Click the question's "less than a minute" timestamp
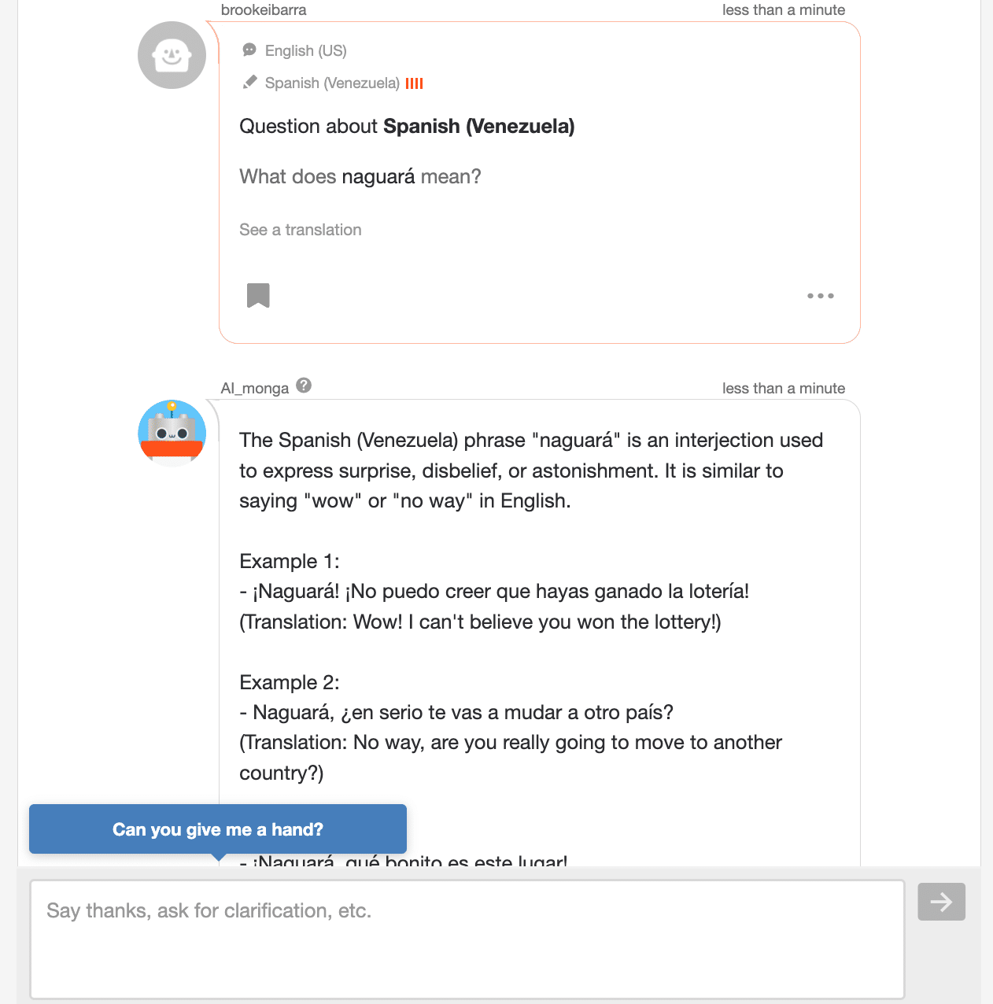 (784, 10)
